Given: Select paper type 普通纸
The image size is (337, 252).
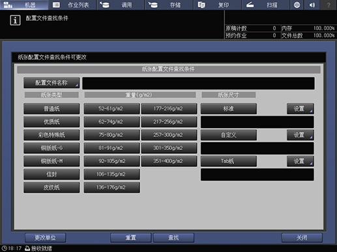Looking at the screenshot, I should pos(51,108).
